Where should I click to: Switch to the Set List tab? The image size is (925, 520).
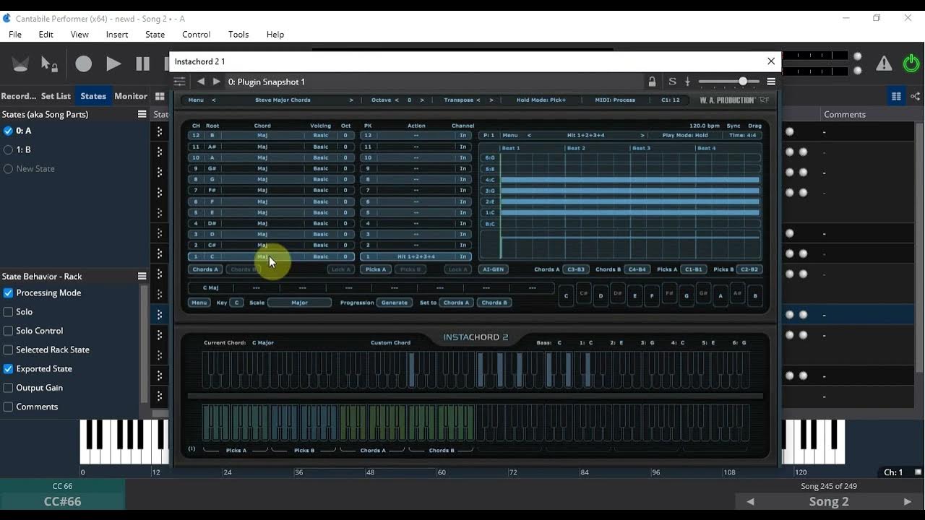(x=56, y=96)
